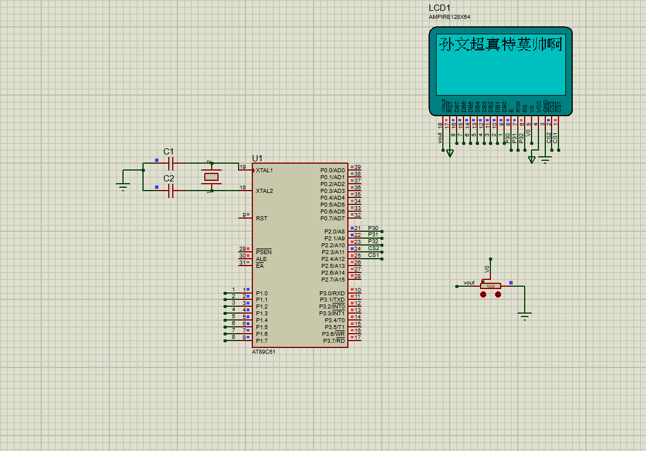Click the RST pin on U1

coord(261,218)
